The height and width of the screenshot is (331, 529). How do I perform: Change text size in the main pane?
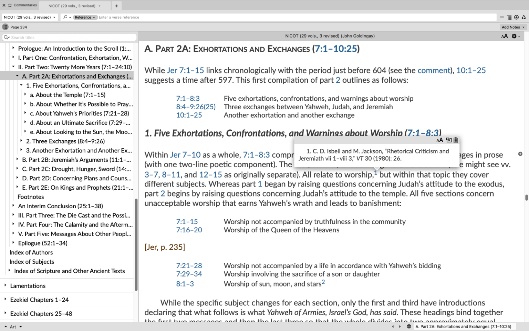505,36
